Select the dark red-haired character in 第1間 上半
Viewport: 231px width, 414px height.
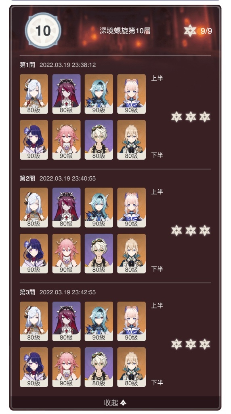pyautogui.click(x=66, y=94)
